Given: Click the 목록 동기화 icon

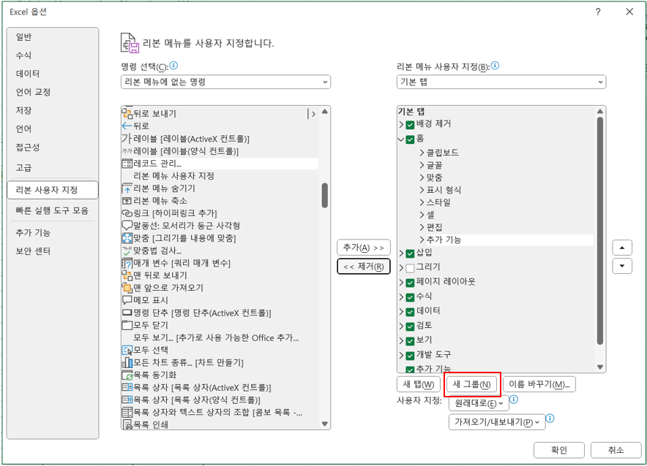Looking at the screenshot, I should (x=127, y=375).
